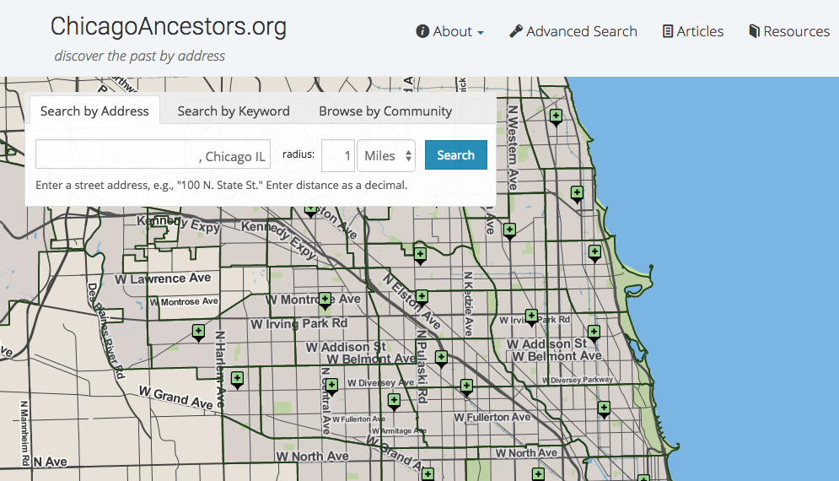Click marker left of N Harlem Ave

coord(198,332)
